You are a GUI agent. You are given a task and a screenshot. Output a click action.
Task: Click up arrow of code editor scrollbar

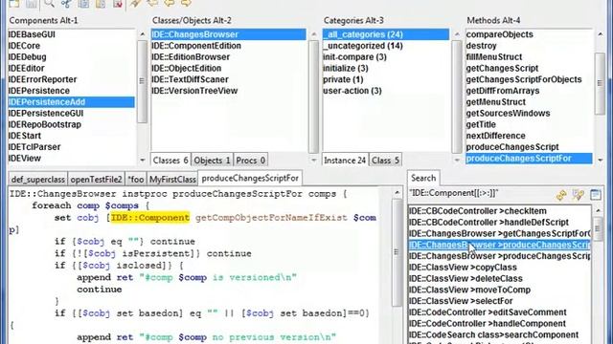(397, 193)
